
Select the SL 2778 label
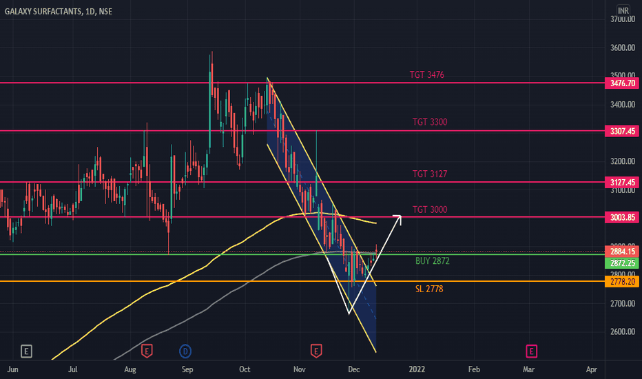pyautogui.click(x=429, y=289)
